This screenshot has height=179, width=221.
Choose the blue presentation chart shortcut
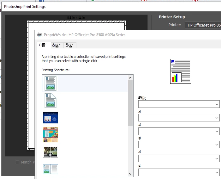pyautogui.click(x=51, y=118)
